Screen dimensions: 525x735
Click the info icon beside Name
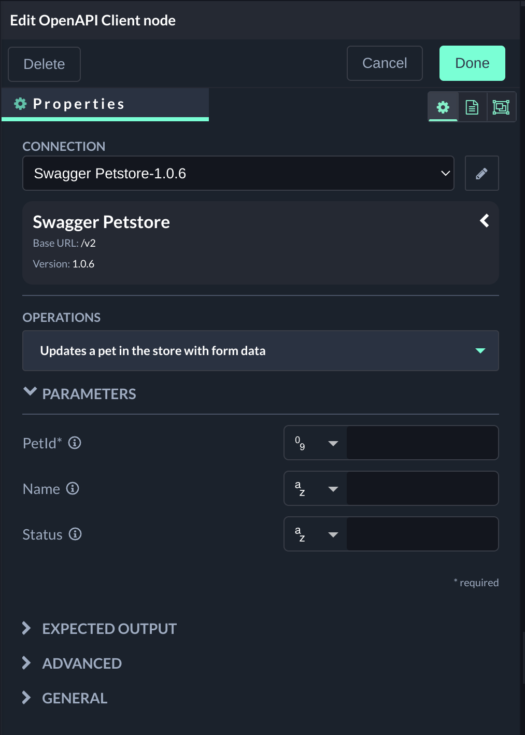click(73, 489)
